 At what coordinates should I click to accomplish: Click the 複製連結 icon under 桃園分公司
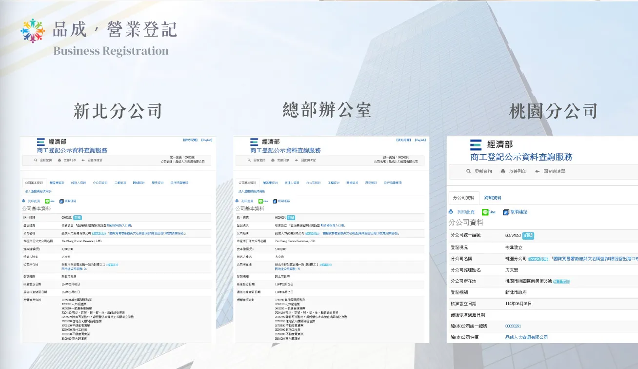(506, 212)
